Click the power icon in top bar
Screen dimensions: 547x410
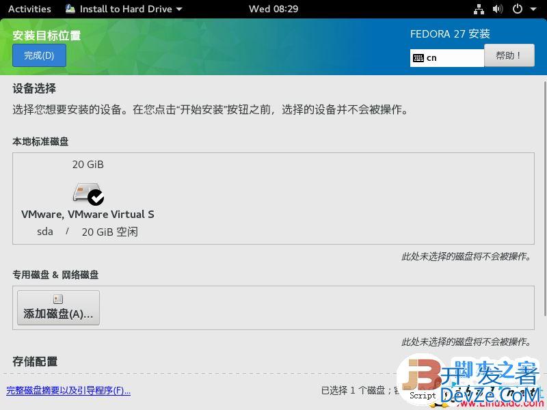point(518,9)
